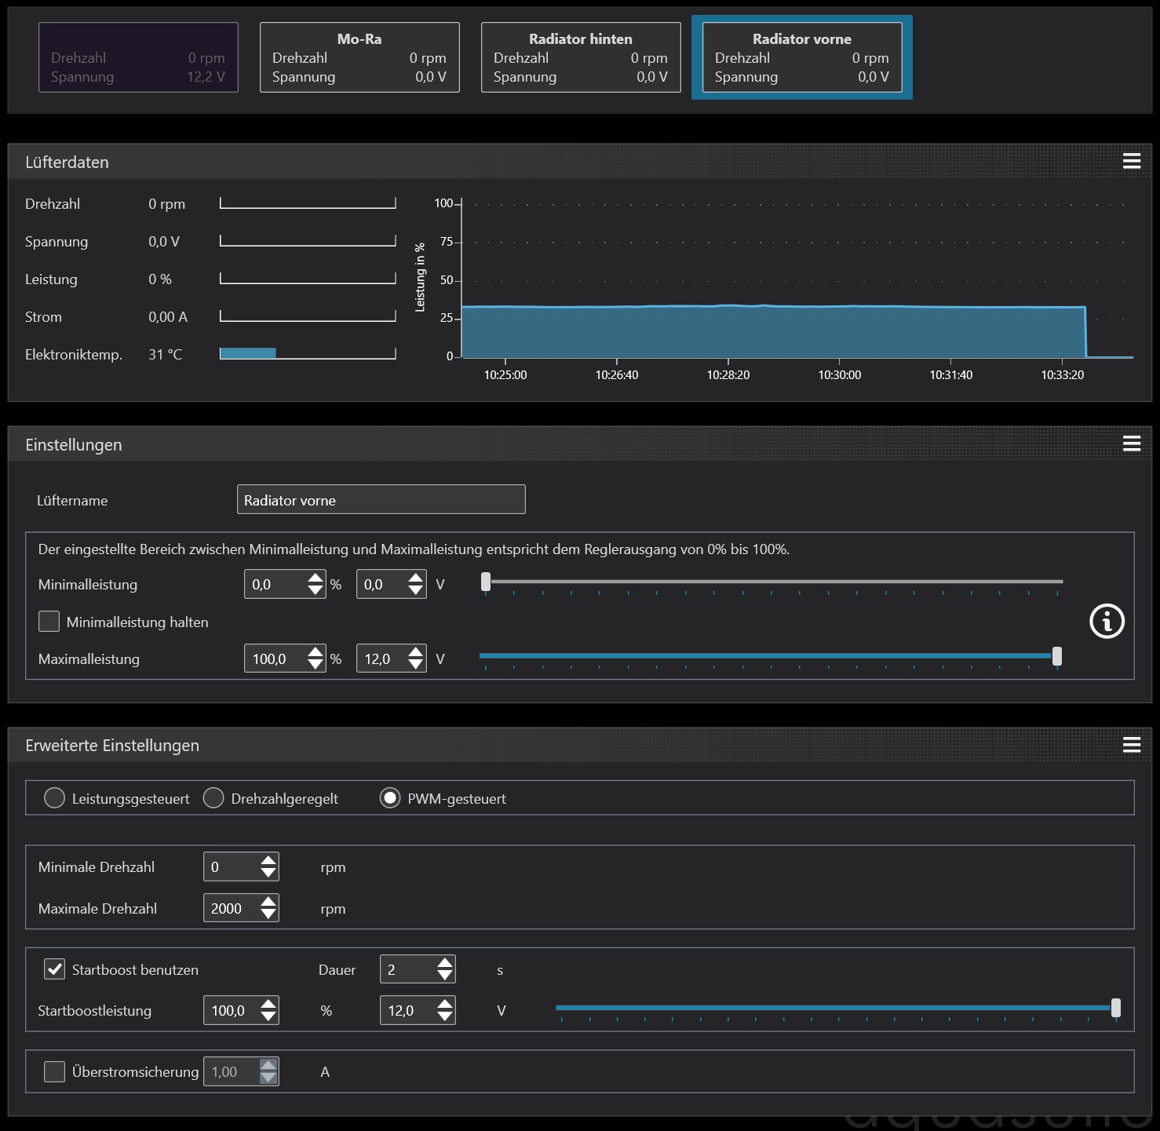
Task: Increase Startboostleistung voltage with up arrow
Action: point(445,1005)
